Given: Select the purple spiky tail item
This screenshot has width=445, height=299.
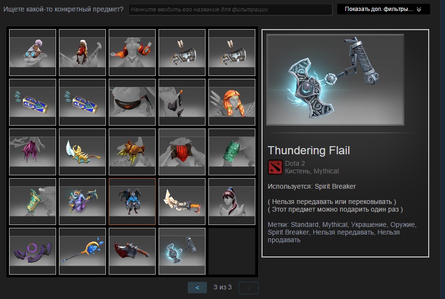Looking at the screenshot, I should click(x=33, y=152).
